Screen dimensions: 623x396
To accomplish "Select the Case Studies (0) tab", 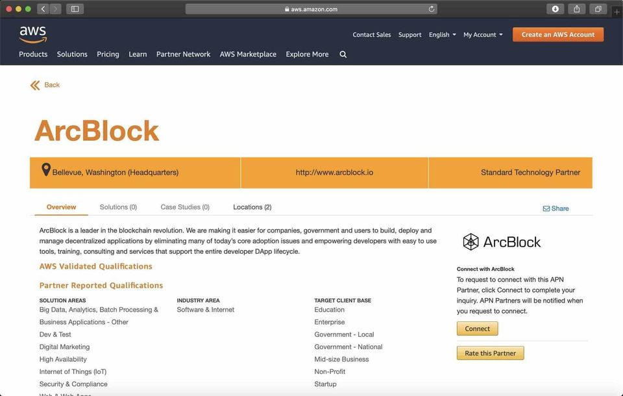I will click(x=185, y=207).
